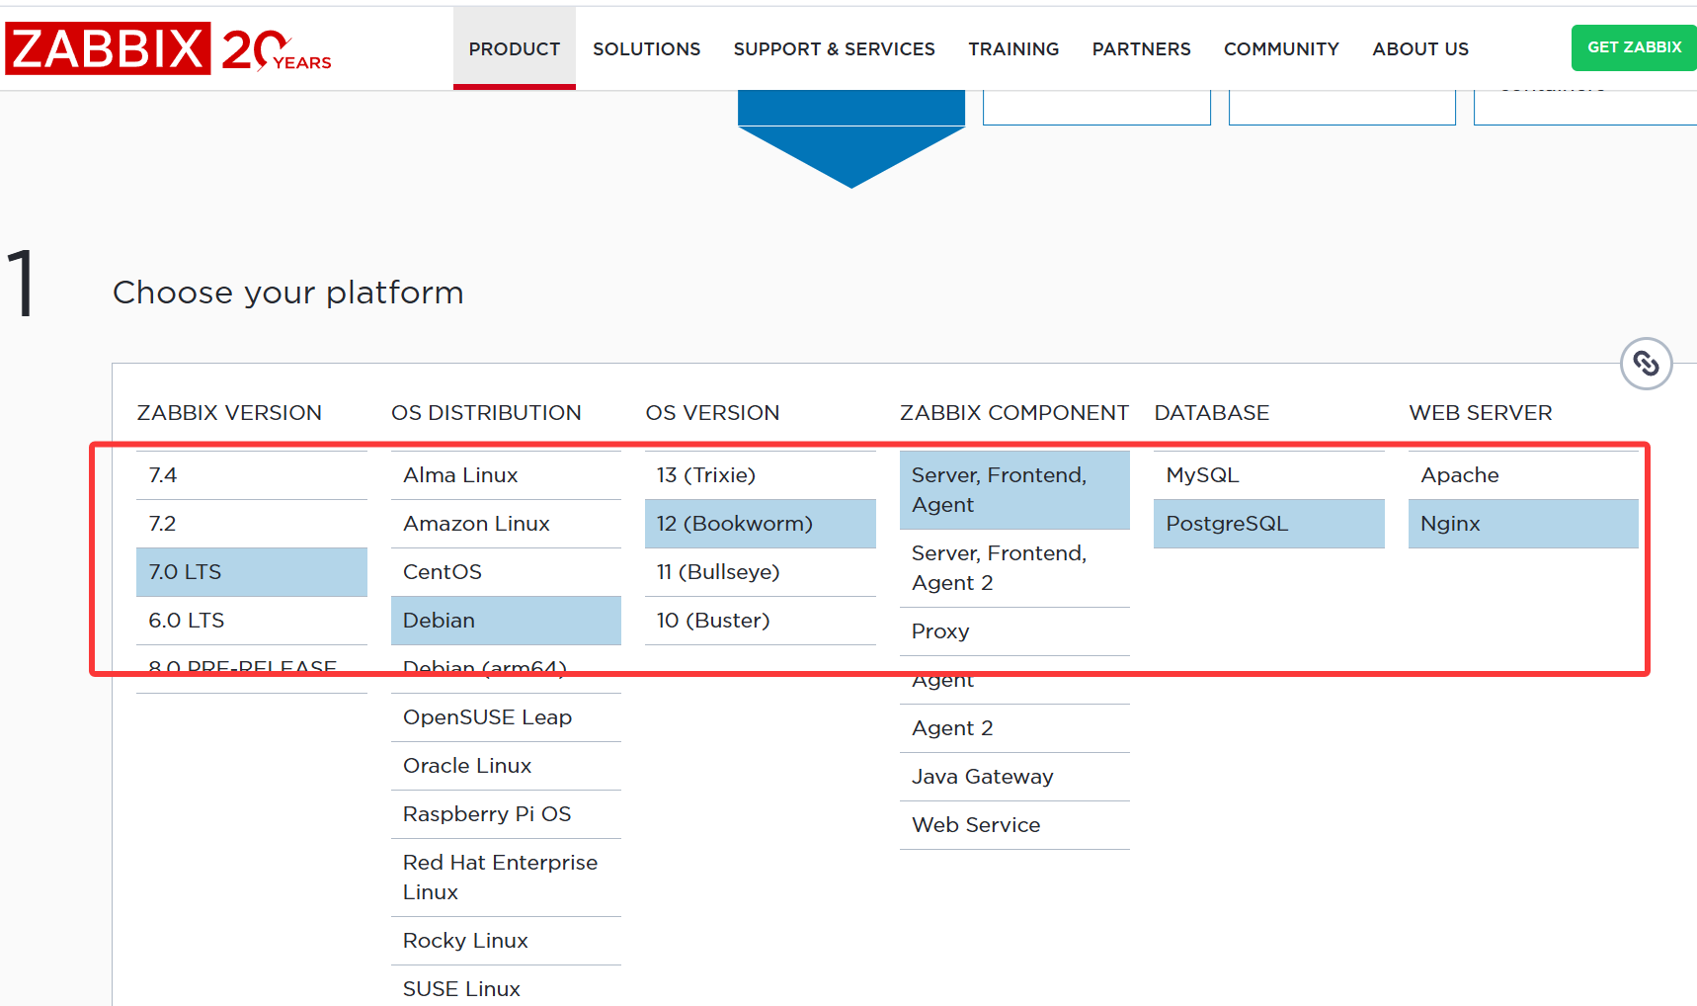Click the copy link chain icon
The height and width of the screenshot is (1006, 1697).
pyautogui.click(x=1646, y=364)
